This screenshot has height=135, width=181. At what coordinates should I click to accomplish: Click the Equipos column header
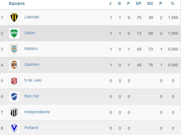(x=17, y=4)
